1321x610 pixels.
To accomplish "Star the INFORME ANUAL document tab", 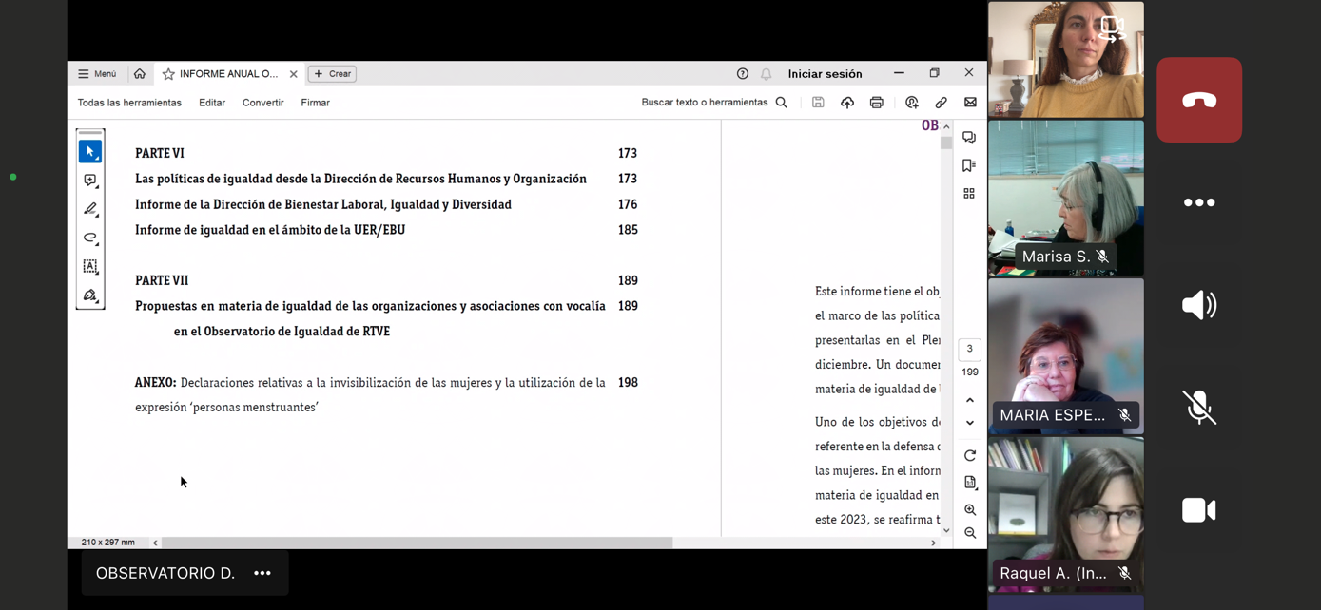I will pyautogui.click(x=168, y=74).
